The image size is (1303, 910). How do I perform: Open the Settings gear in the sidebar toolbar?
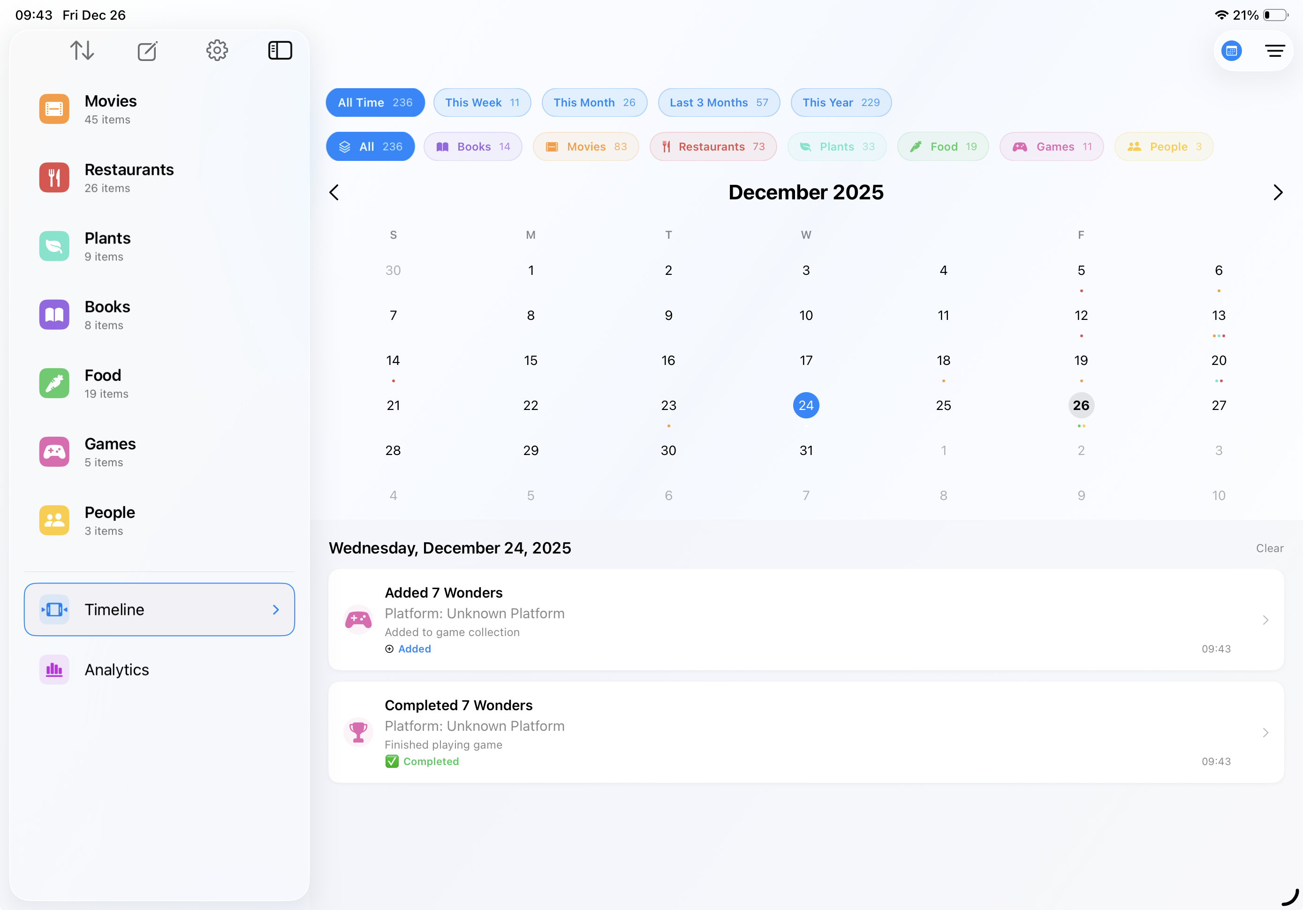216,50
